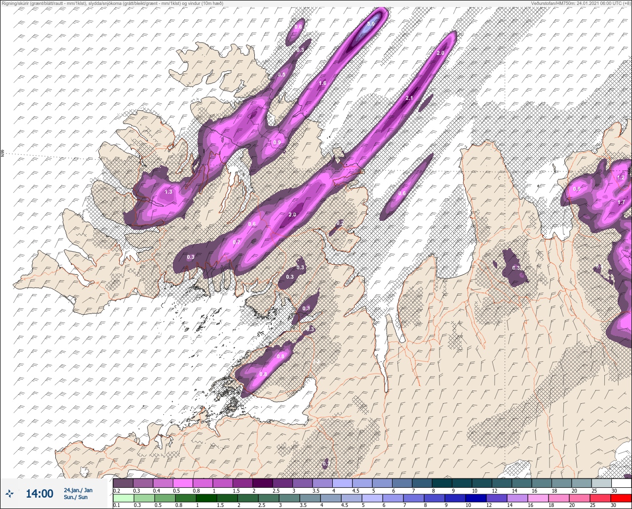
Task: Click the 0.7 precipitation value on the map
Action: coord(237,243)
